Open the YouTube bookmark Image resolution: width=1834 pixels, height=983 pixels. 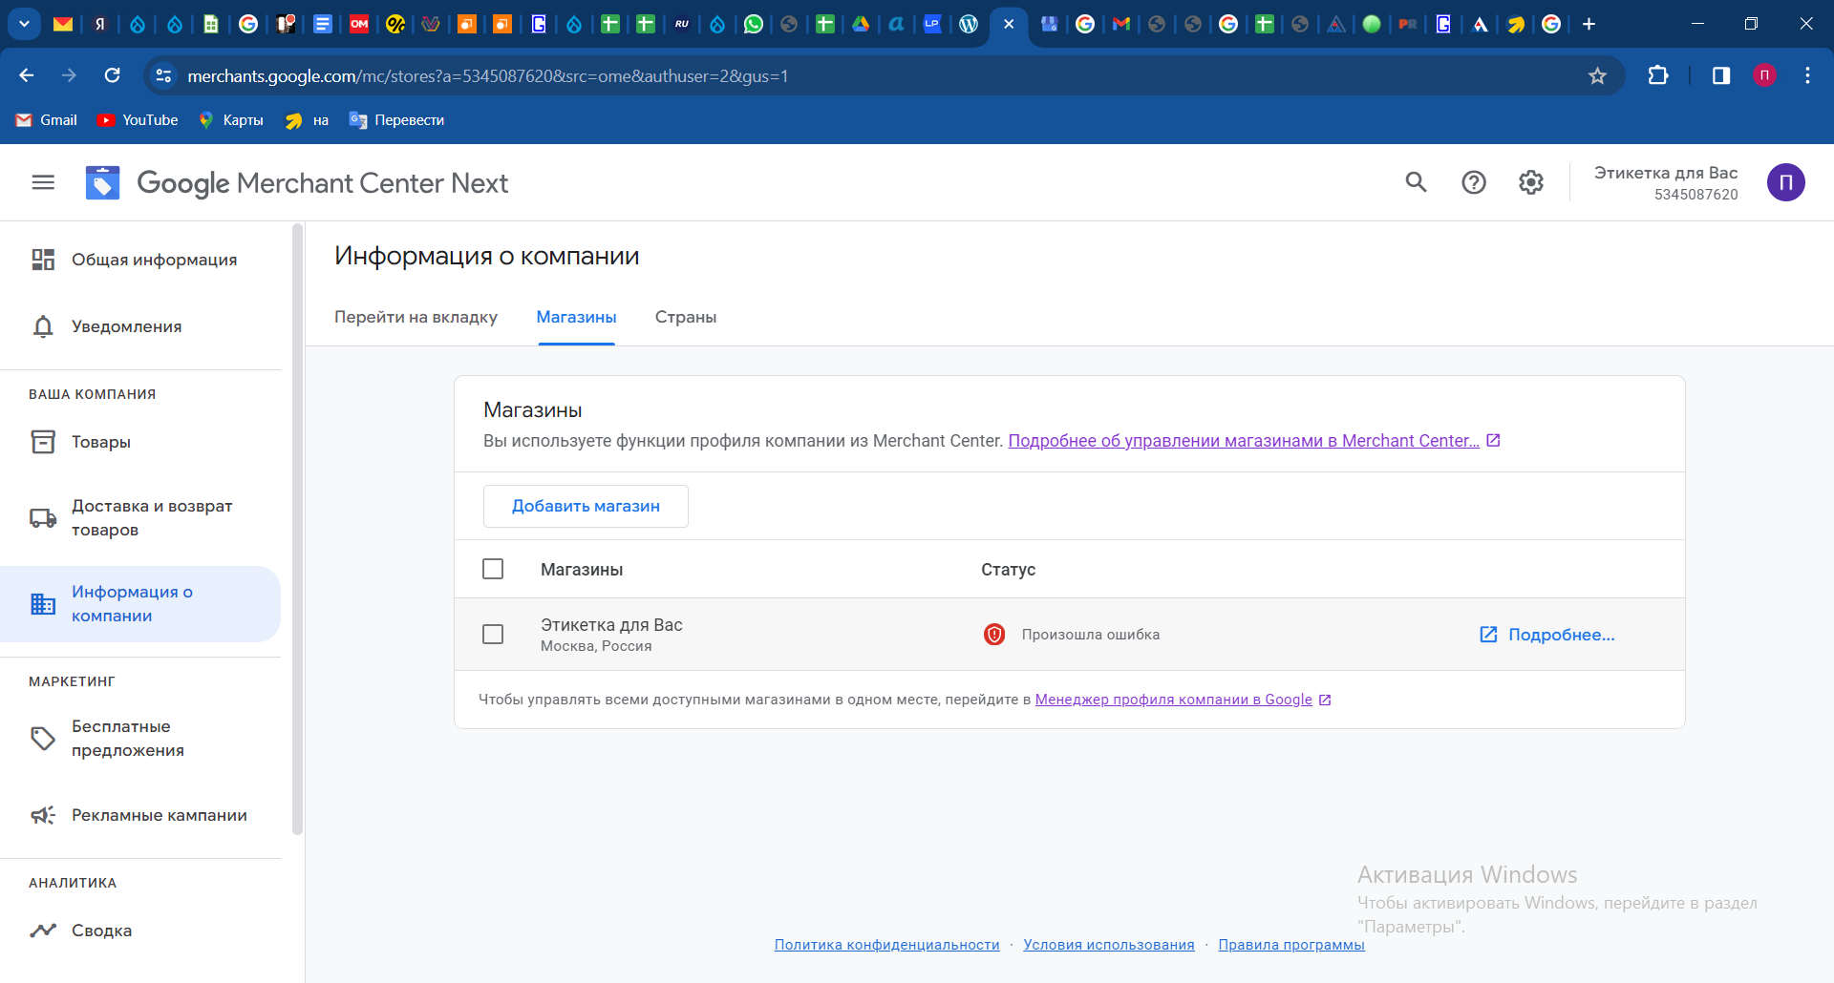139,120
